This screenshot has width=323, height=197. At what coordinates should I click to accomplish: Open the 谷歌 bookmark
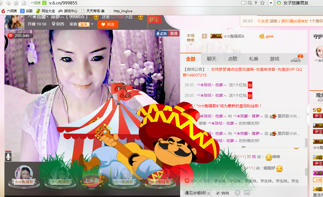tap(27, 11)
